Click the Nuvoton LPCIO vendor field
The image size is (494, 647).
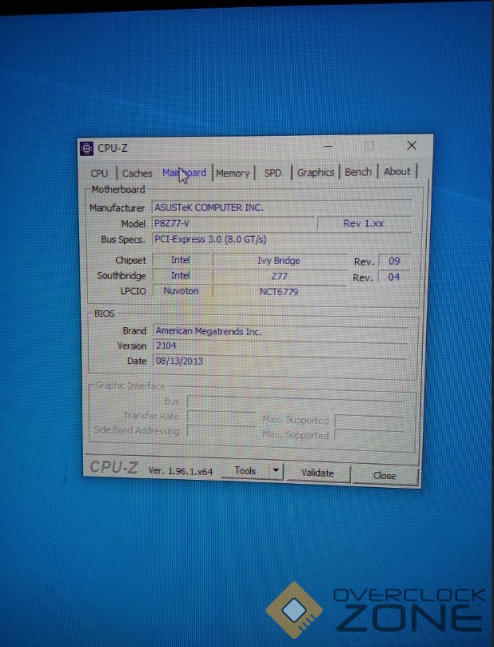181,291
